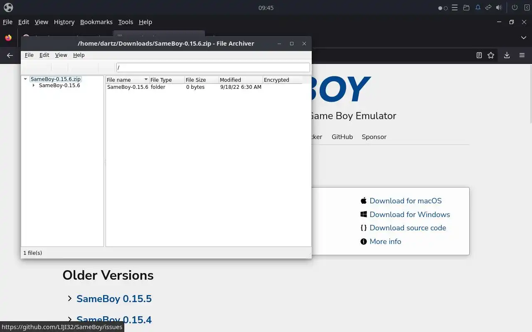This screenshot has height=332, width=532.
Task: List all tabs with the Firefox tab bar chevron
Action: (x=523, y=37)
